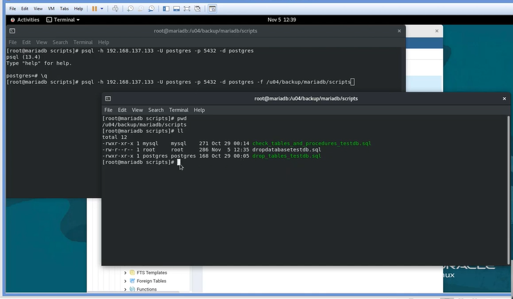Click back terminal title bar text
Screen dimensions: 513x299
(x=206, y=31)
